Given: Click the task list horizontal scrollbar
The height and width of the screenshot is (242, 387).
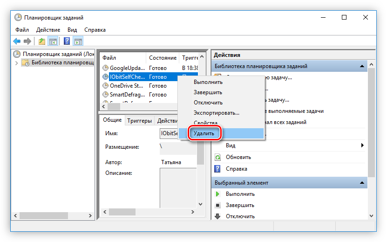Looking at the screenshot, I should (140, 107).
